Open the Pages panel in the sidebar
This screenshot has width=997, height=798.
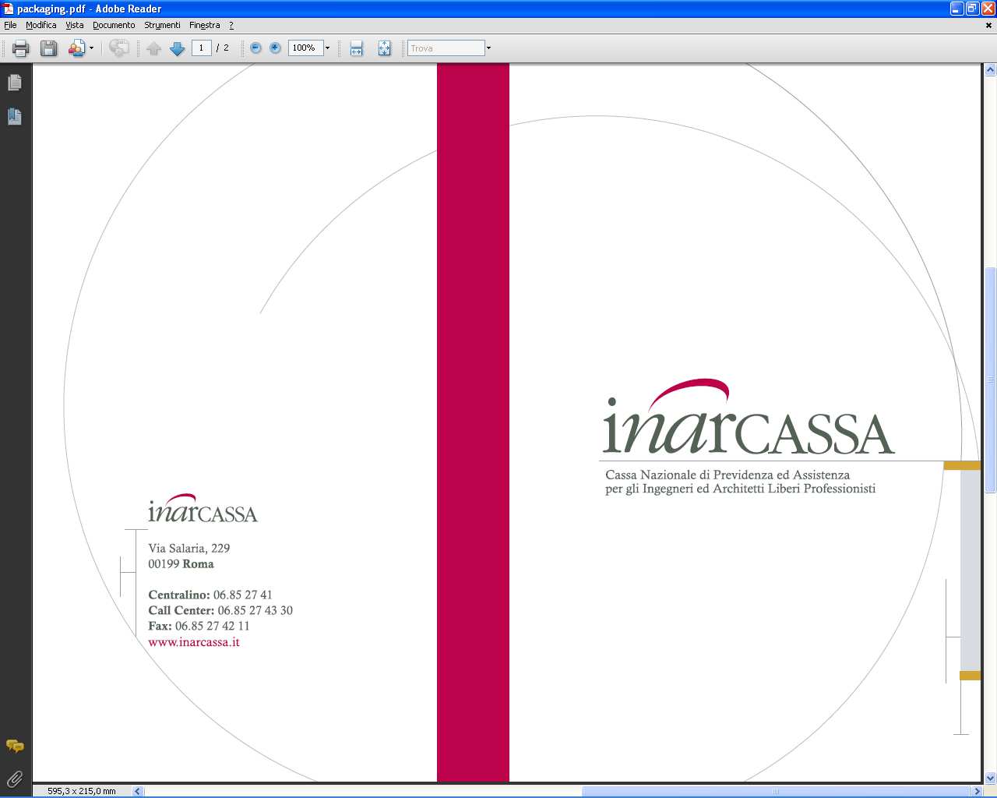coord(15,83)
